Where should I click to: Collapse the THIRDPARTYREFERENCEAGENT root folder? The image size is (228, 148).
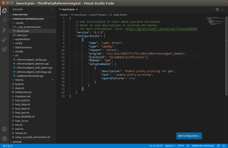click(33, 19)
